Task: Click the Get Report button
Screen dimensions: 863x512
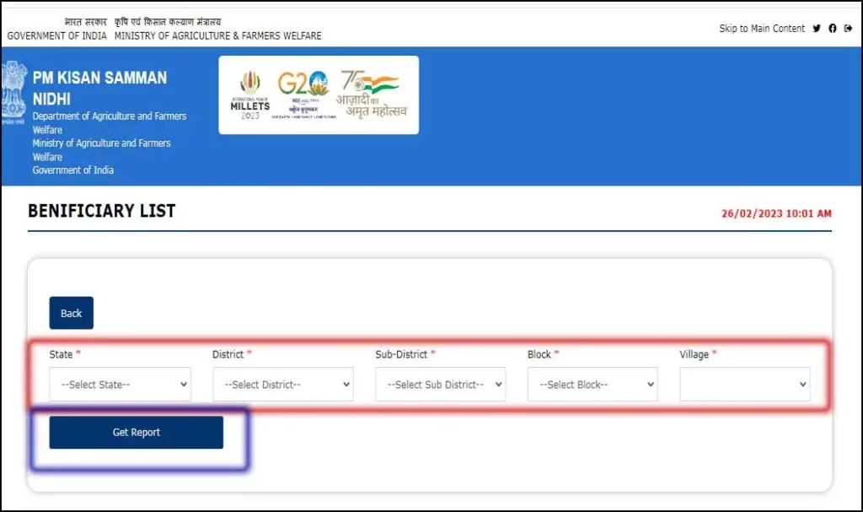Action: coord(137,432)
